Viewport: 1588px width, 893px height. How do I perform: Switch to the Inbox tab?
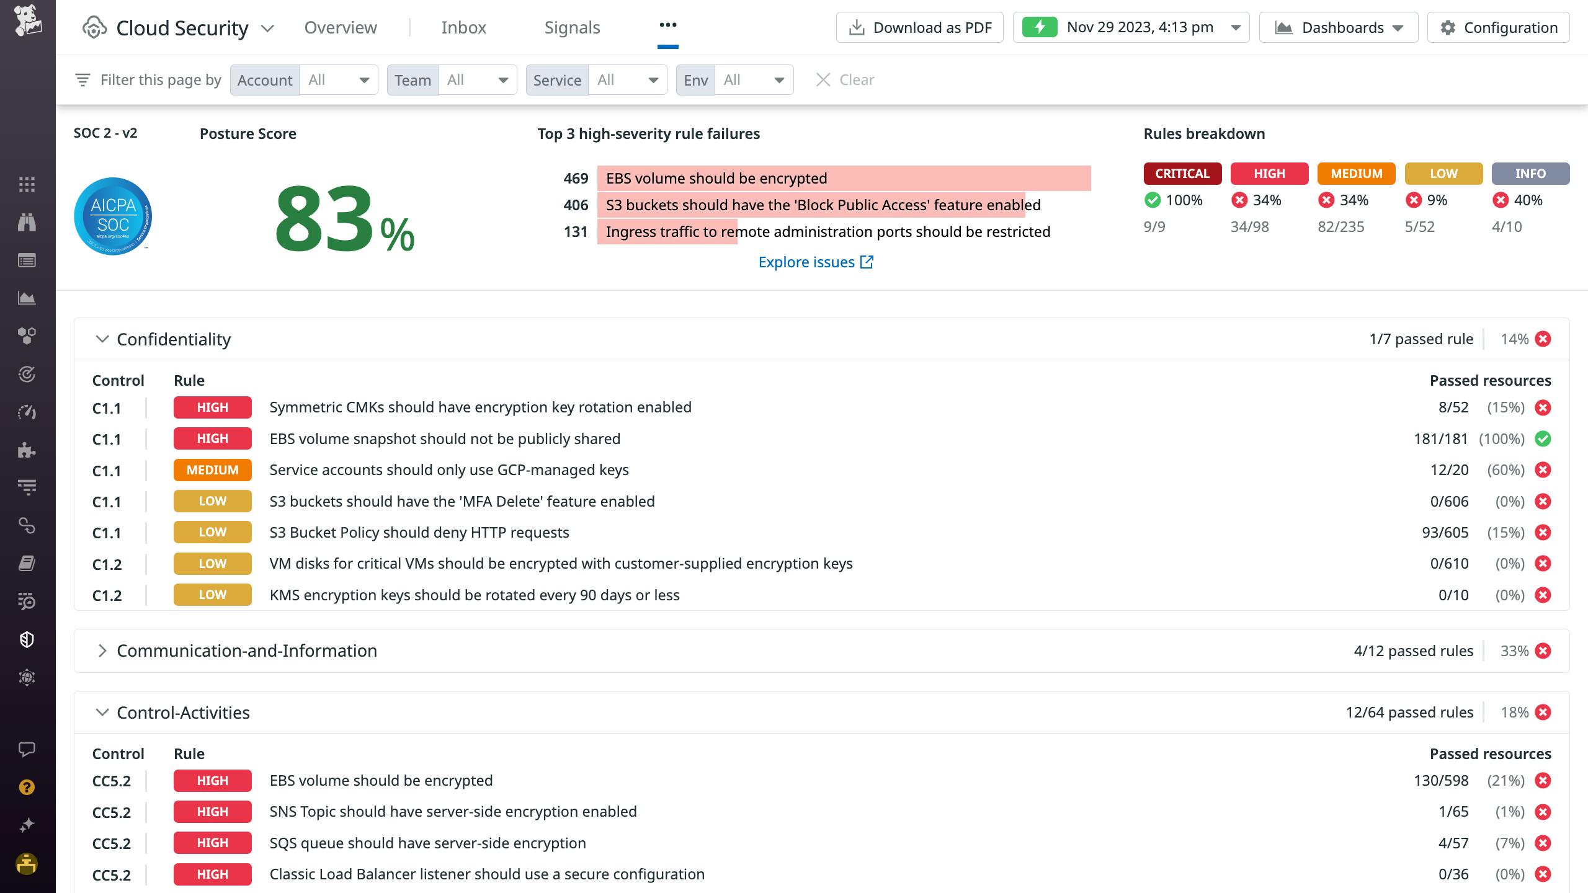pos(463,27)
